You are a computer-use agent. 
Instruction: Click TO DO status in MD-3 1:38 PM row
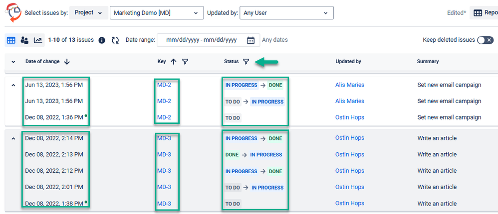coord(233,204)
